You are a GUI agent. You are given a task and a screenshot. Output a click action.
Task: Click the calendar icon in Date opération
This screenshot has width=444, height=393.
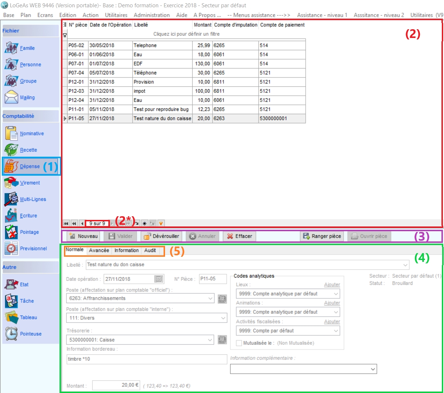(159, 279)
